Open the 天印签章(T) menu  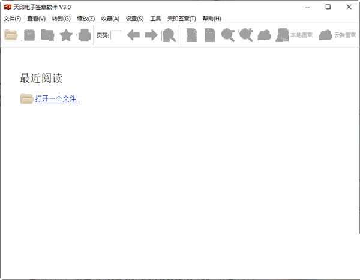click(181, 19)
